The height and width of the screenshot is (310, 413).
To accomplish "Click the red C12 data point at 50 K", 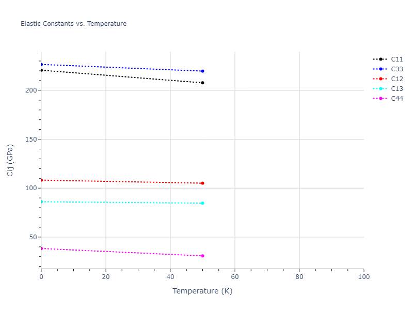I will tap(202, 183).
